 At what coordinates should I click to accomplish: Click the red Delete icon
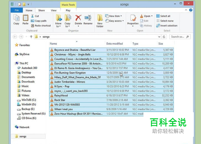pos(78,18)
